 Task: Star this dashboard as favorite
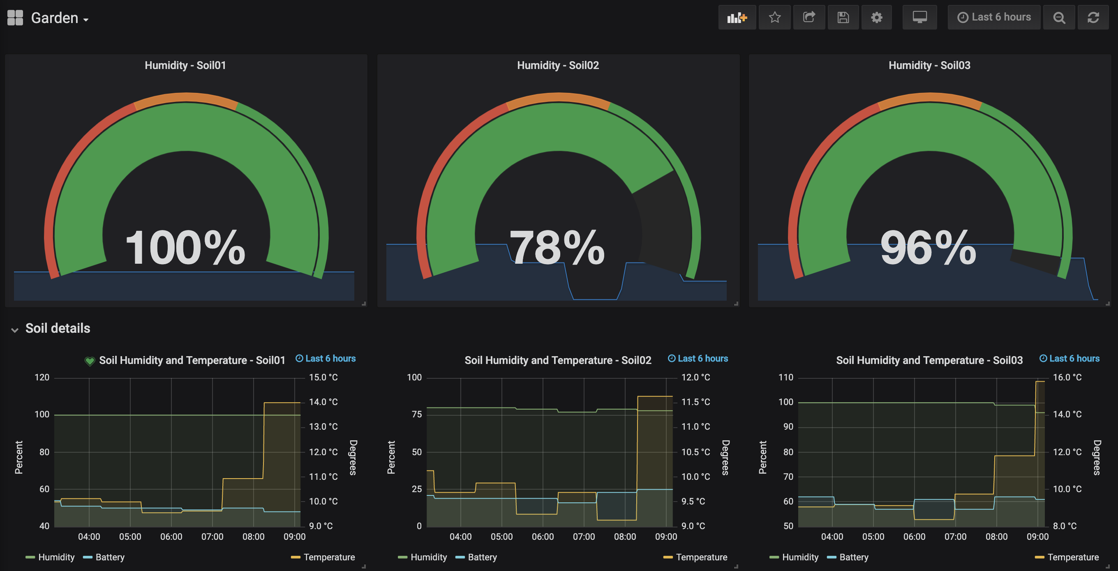point(774,17)
